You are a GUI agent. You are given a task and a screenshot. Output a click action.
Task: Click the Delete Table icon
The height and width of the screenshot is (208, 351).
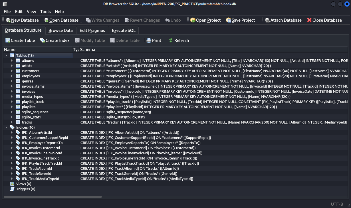click(112, 40)
